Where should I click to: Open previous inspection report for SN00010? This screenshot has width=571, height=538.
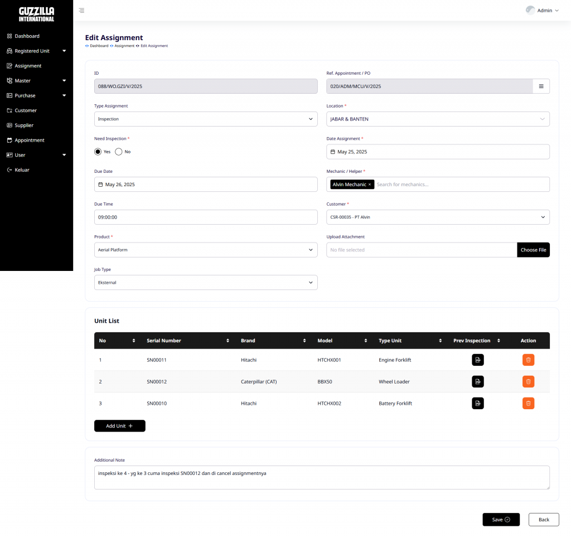477,403
